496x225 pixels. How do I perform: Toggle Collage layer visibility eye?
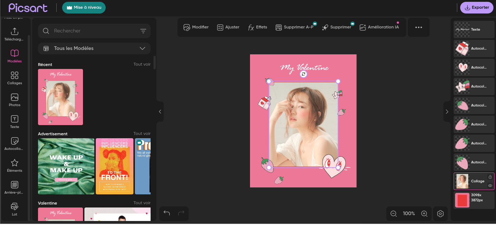(490, 186)
